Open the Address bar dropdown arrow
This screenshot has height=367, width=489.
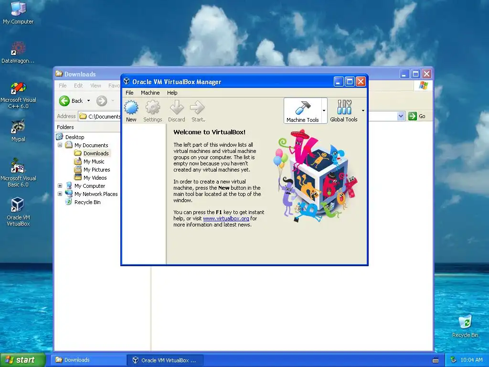pyautogui.click(x=401, y=116)
